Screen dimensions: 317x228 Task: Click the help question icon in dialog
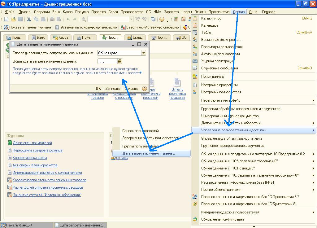[x=144, y=89]
